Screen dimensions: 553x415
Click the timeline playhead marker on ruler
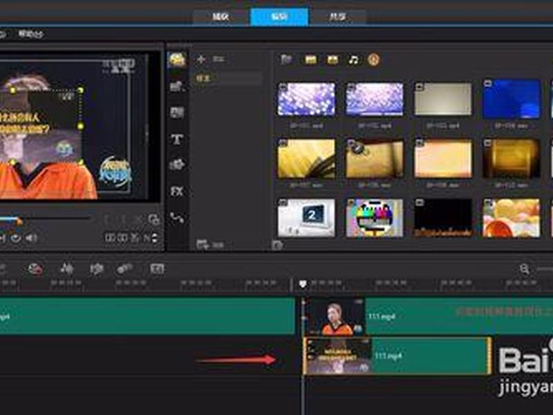(x=303, y=284)
